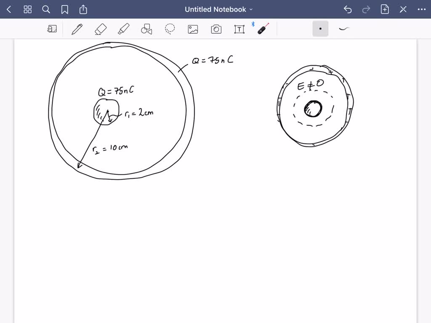This screenshot has height=323, width=431.
Task: Toggle the bookmark on this page
Action: pyautogui.click(x=64, y=9)
